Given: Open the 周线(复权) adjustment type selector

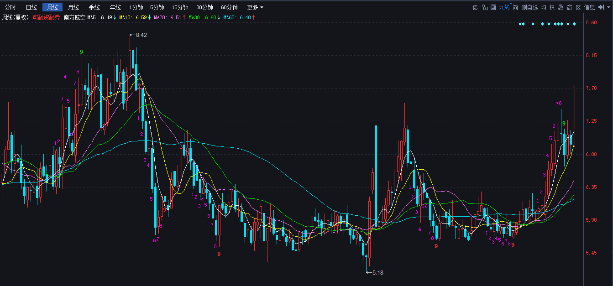Looking at the screenshot, I should coord(16,17).
